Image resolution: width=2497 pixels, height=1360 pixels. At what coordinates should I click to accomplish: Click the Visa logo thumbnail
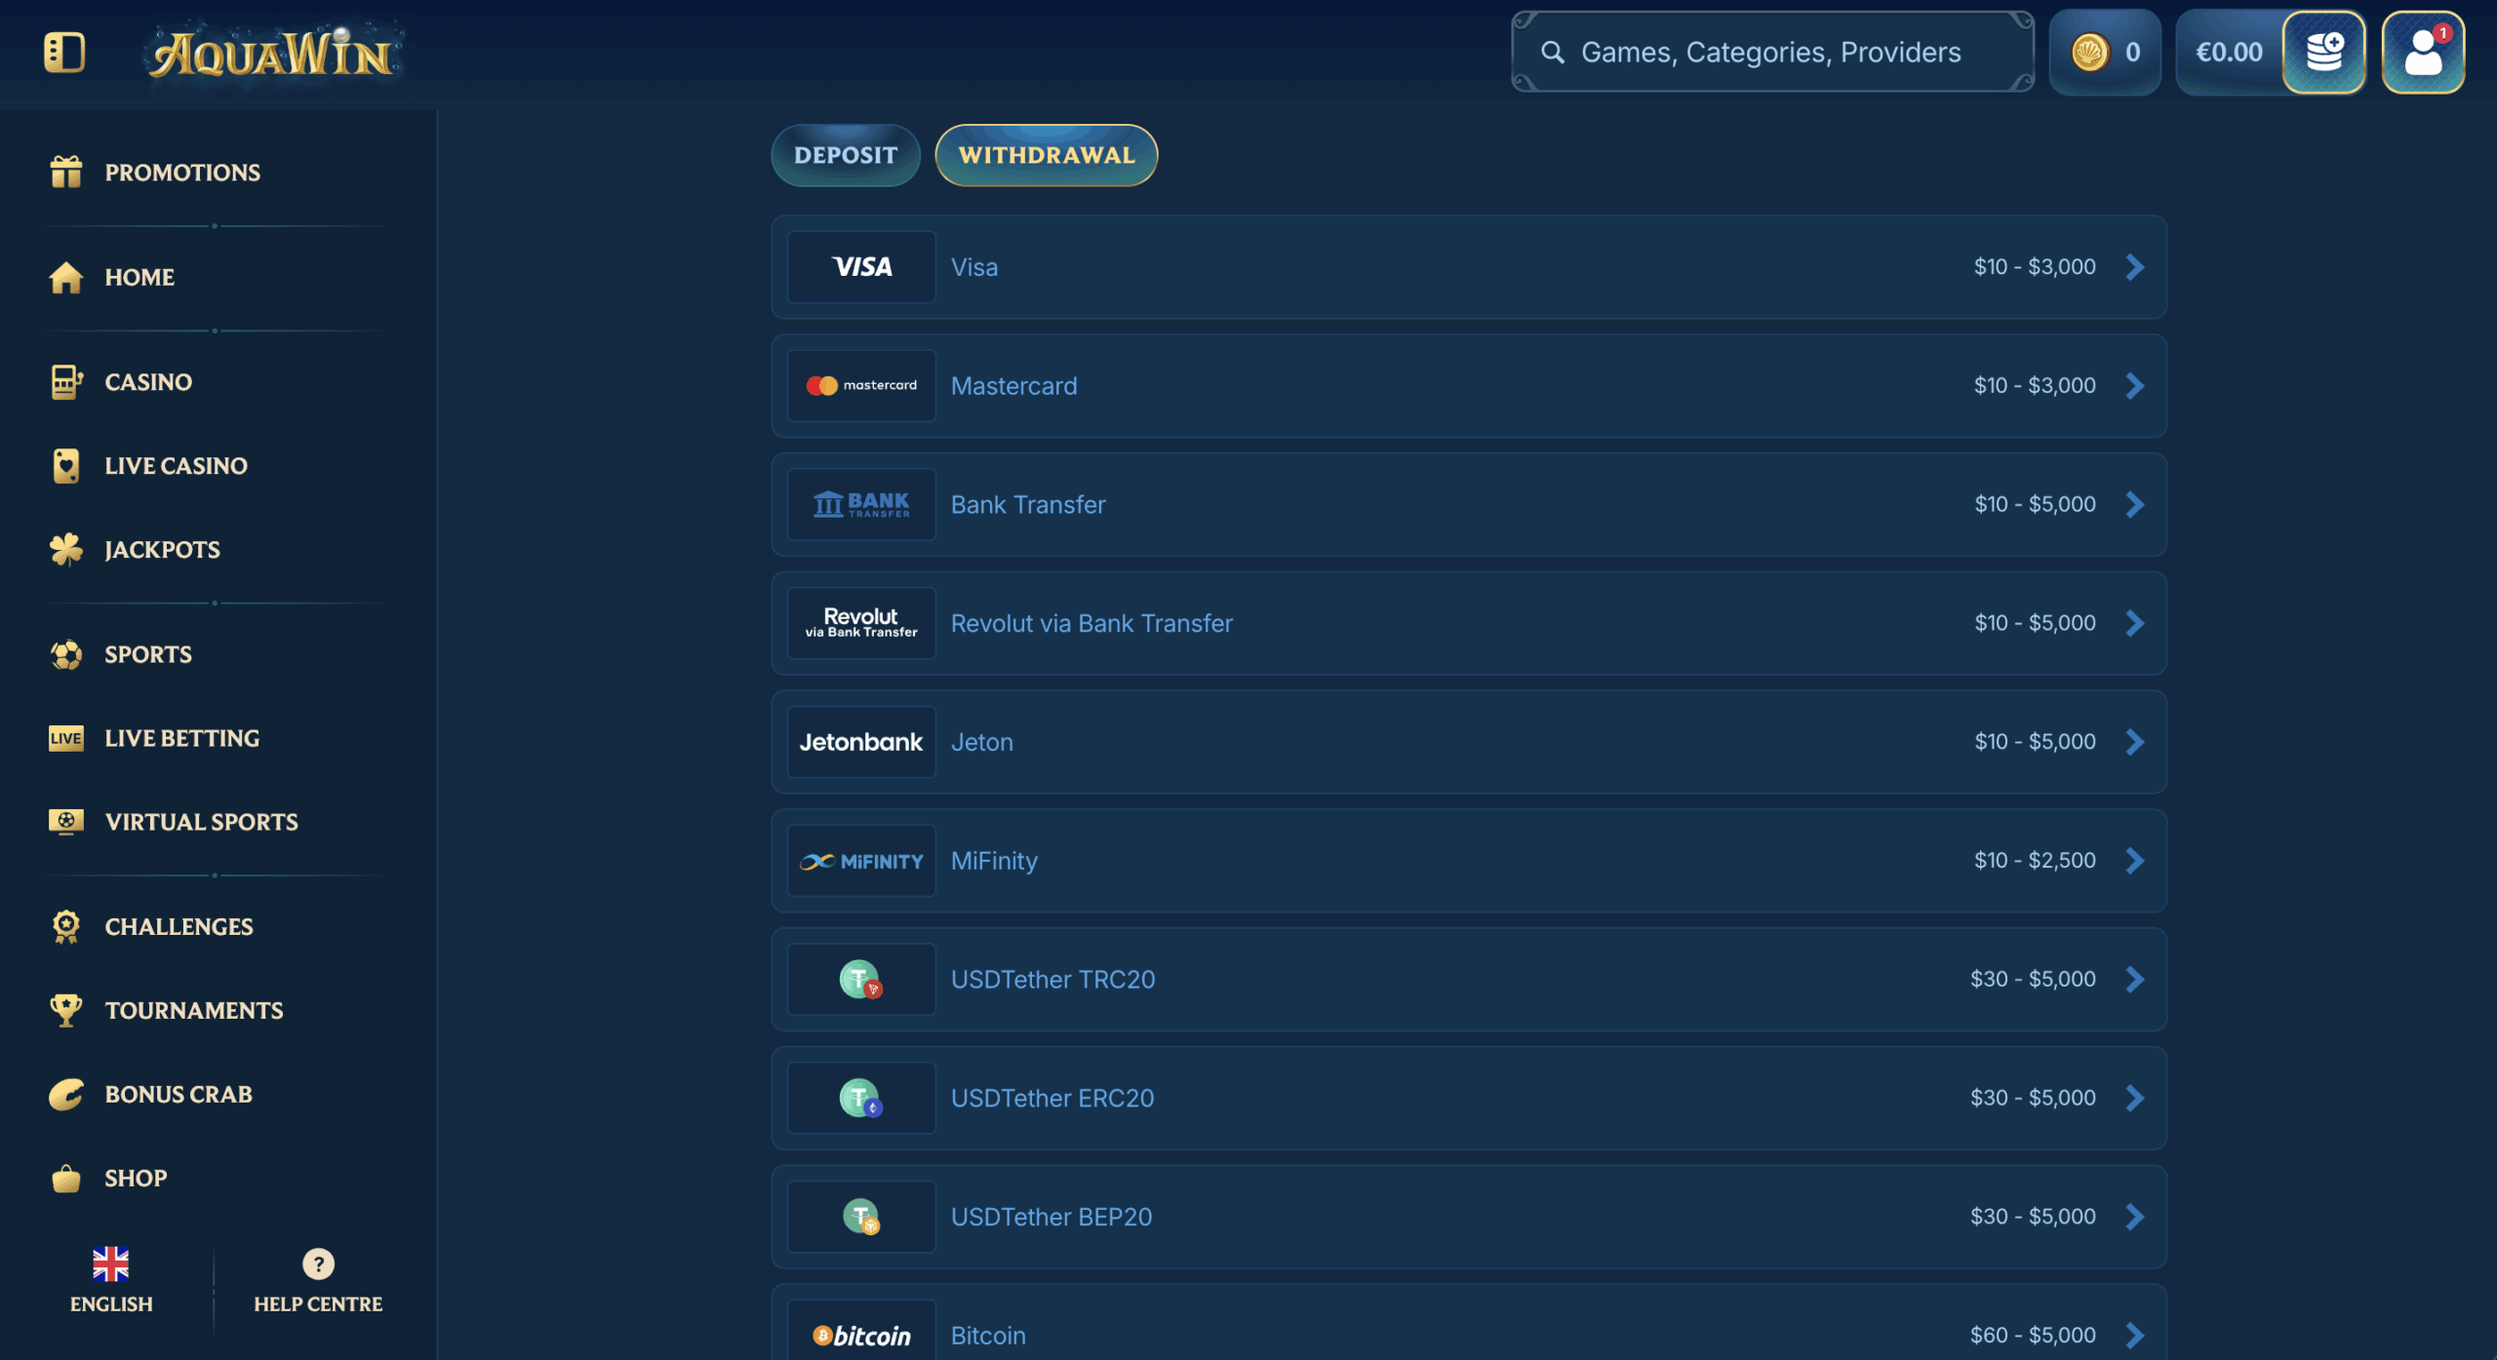click(861, 267)
